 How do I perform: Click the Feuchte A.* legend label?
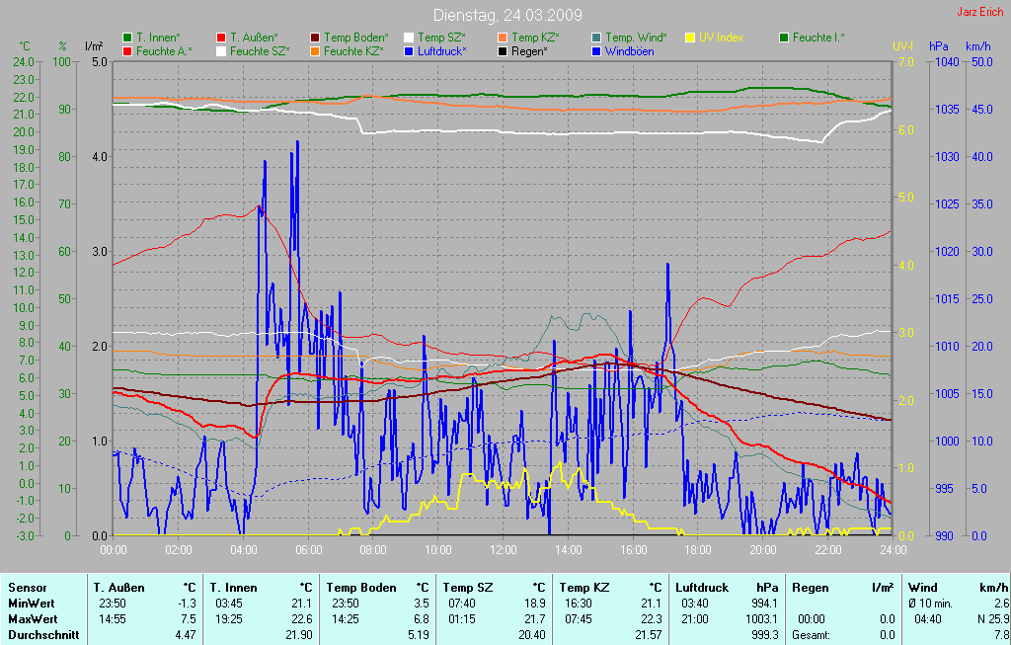(x=165, y=51)
